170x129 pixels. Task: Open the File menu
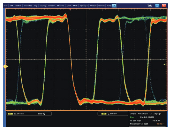point(6,6)
